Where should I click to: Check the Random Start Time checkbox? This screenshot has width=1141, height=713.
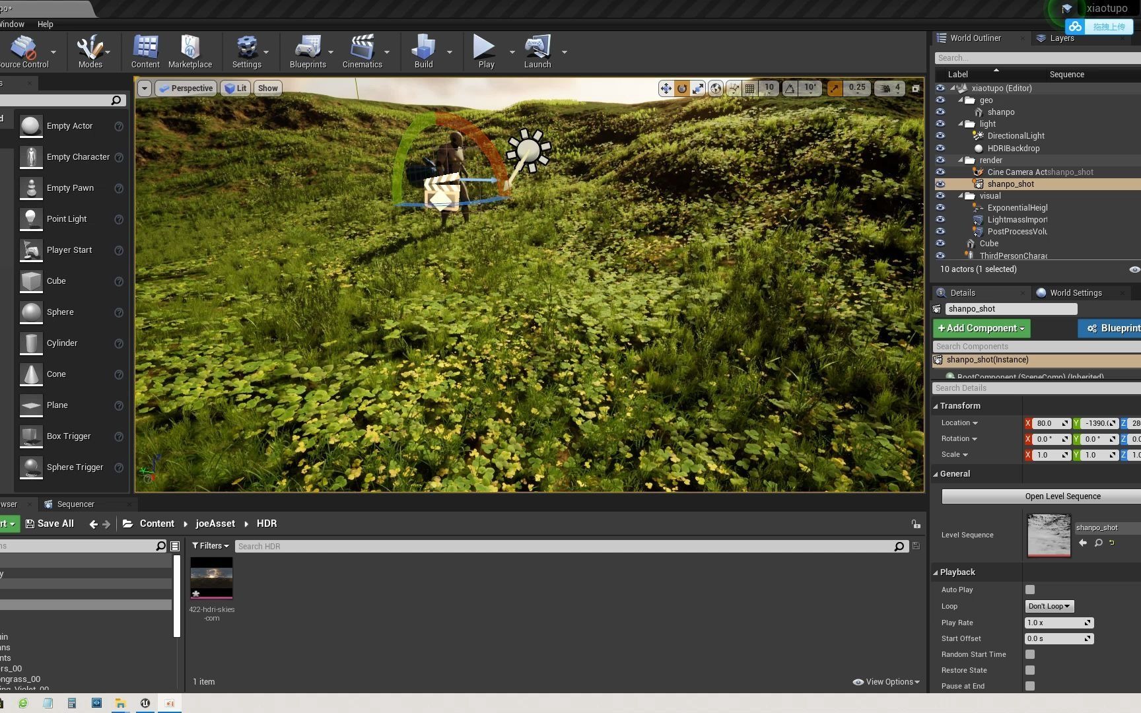tap(1029, 654)
